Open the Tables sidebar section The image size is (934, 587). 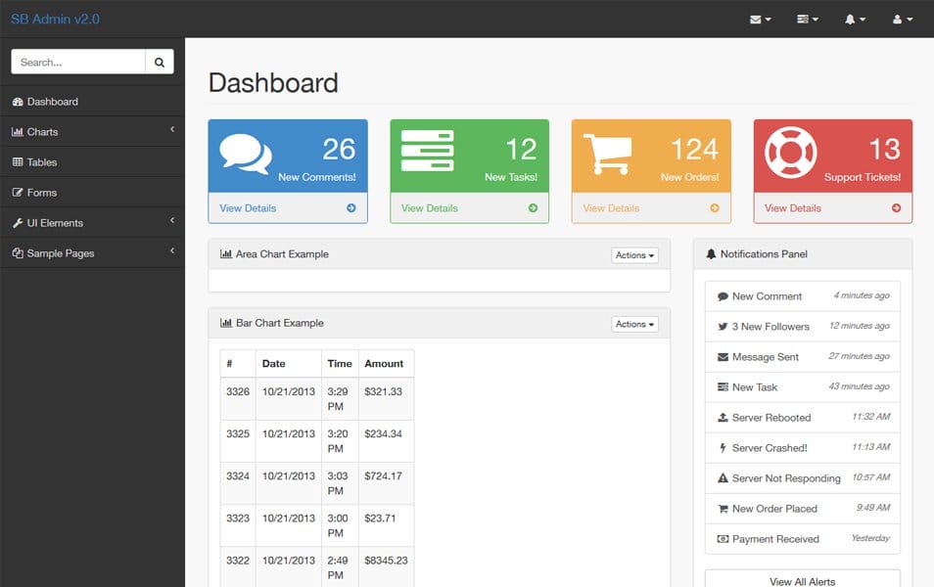coord(42,161)
